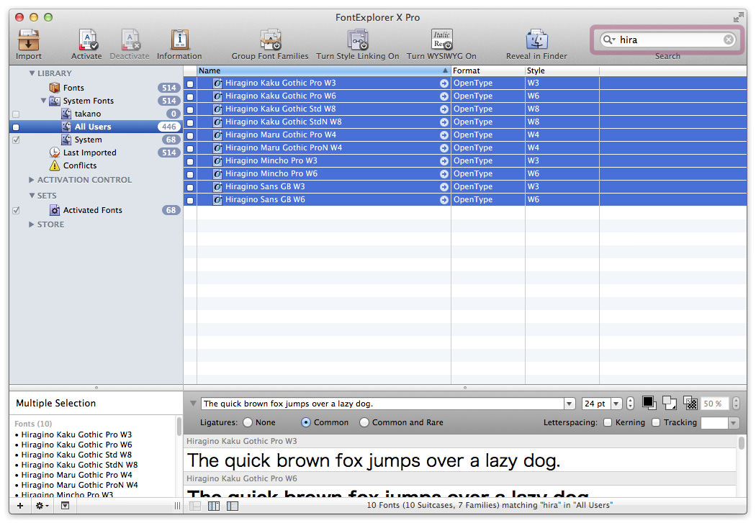Select the takano user folder
The image size is (756, 523).
[87, 114]
